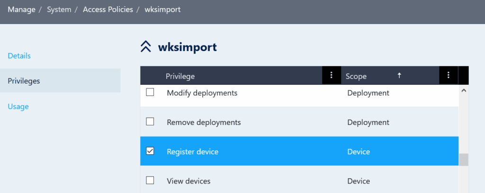Check the Remove deployments checkbox

pos(150,122)
